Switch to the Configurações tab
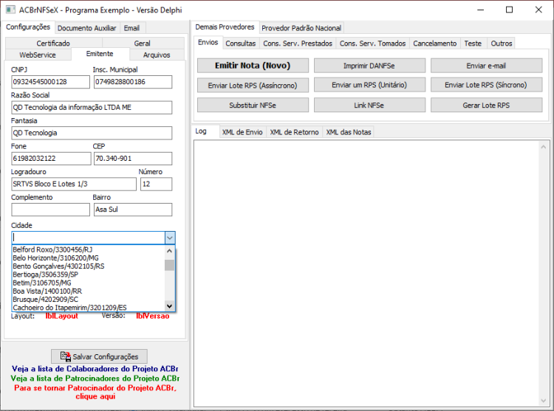The image size is (554, 411). [28, 27]
